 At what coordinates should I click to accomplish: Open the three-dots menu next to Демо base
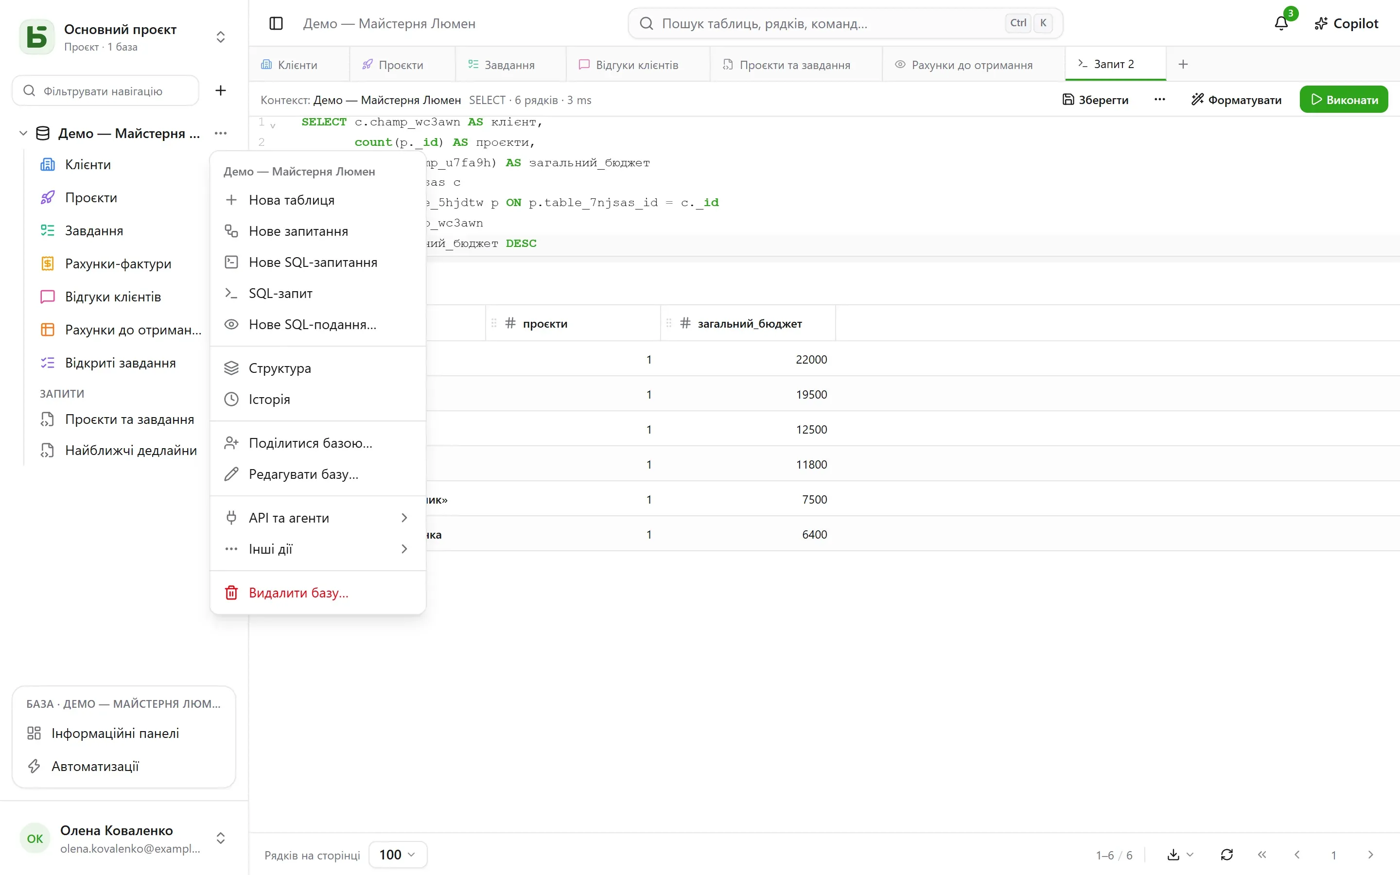(x=220, y=133)
